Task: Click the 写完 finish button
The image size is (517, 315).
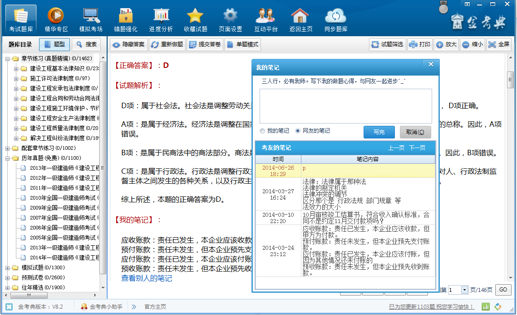Action: [x=379, y=132]
